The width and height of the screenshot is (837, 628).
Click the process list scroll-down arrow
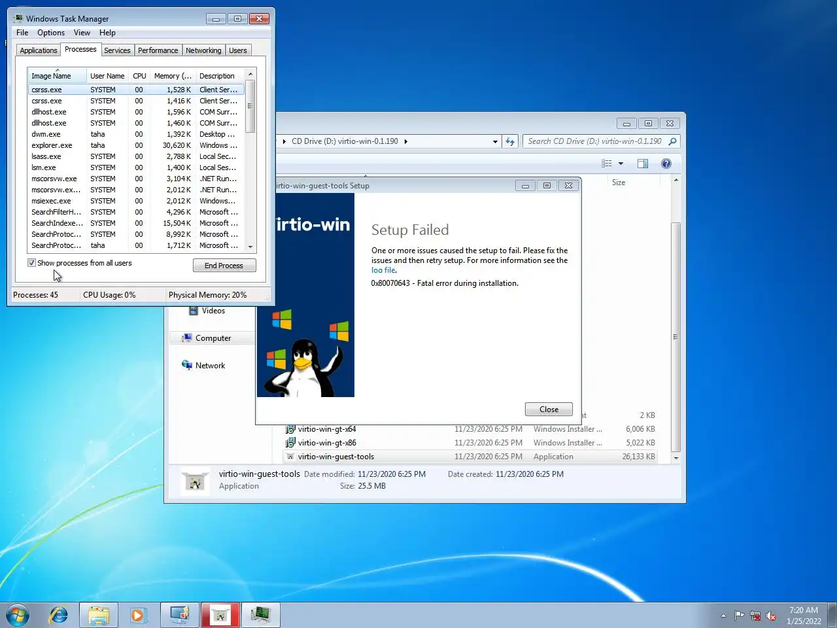pos(250,247)
